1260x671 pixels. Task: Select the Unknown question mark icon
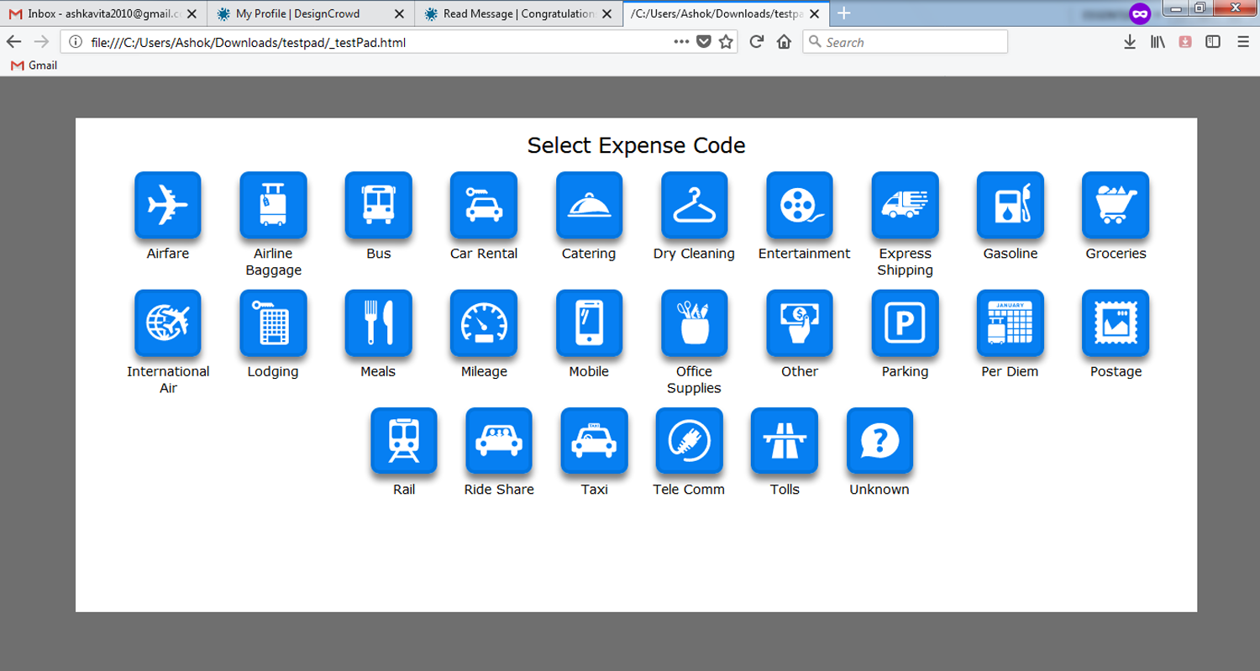click(x=879, y=441)
